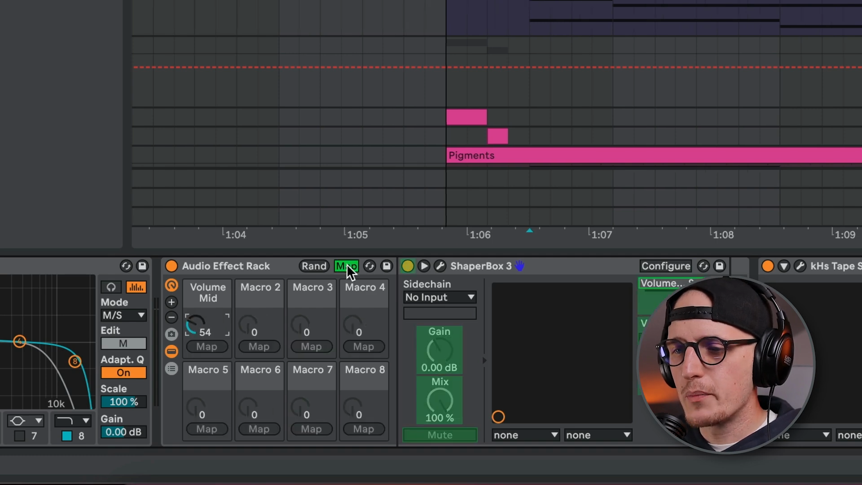Viewport: 862px width, 485px height.
Task: Turn off Adaptive Q in EQ
Action: (x=123, y=373)
